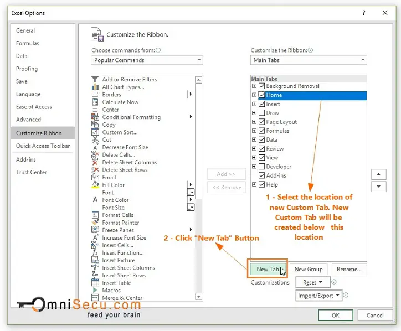This screenshot has width=401, height=331.
Task: Click the All Chart Types icon
Action: (95, 87)
